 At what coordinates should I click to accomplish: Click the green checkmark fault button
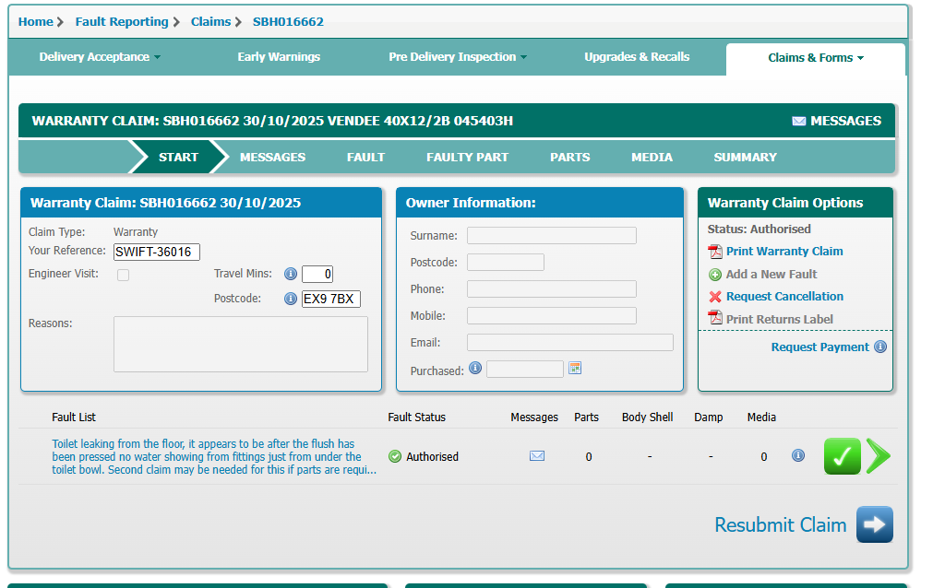(x=842, y=456)
